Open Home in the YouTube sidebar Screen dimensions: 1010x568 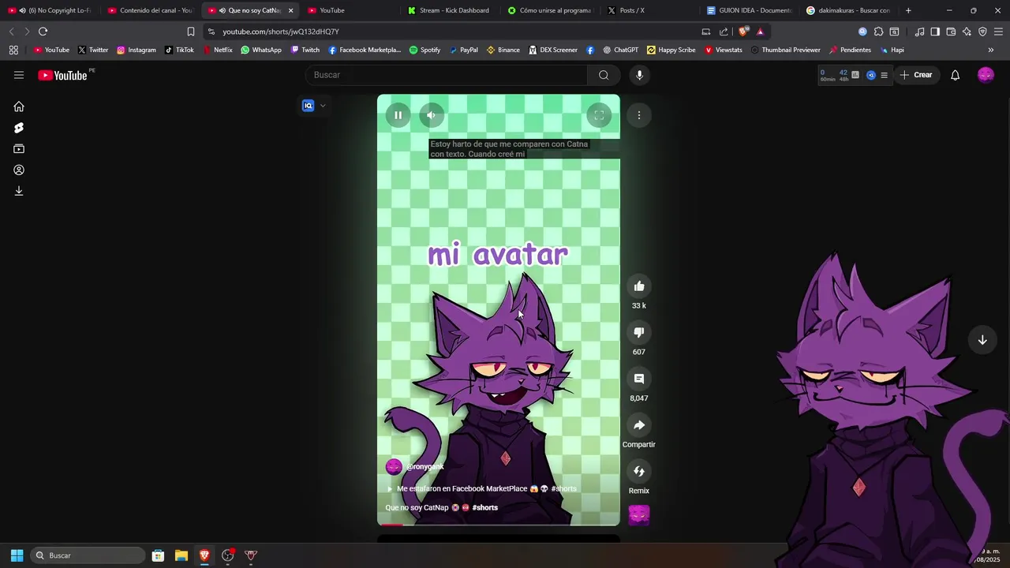coord(19,106)
